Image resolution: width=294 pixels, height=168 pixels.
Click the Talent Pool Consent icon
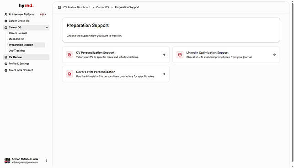pyautogui.click(x=6, y=70)
